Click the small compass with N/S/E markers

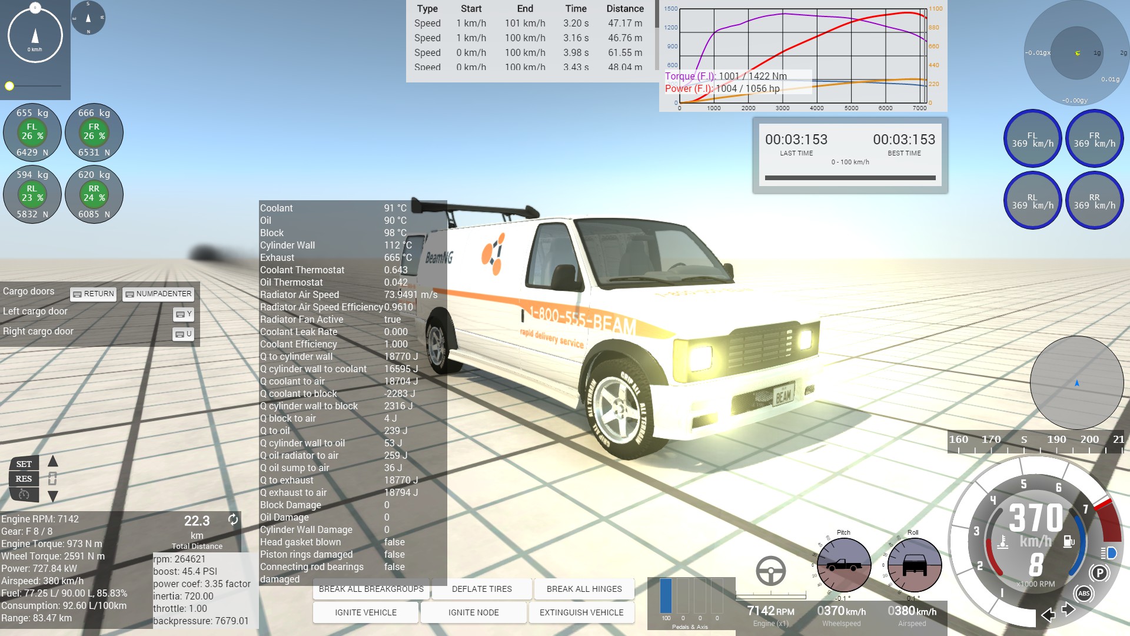pos(88,18)
